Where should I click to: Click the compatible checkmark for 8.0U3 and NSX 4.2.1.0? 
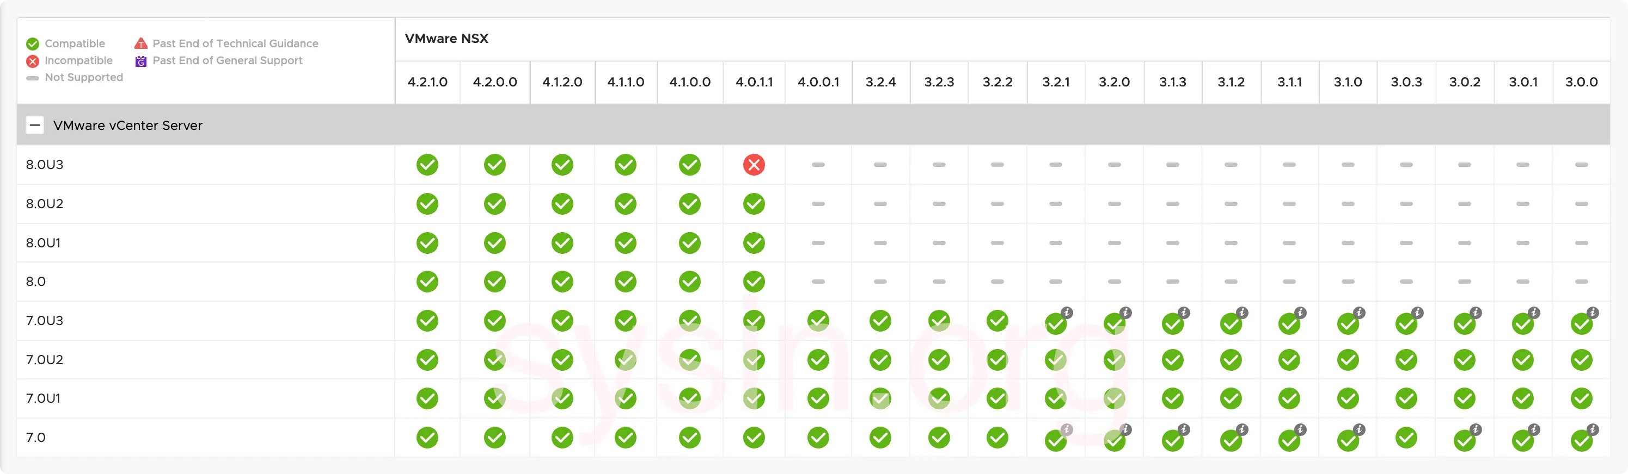[427, 165]
